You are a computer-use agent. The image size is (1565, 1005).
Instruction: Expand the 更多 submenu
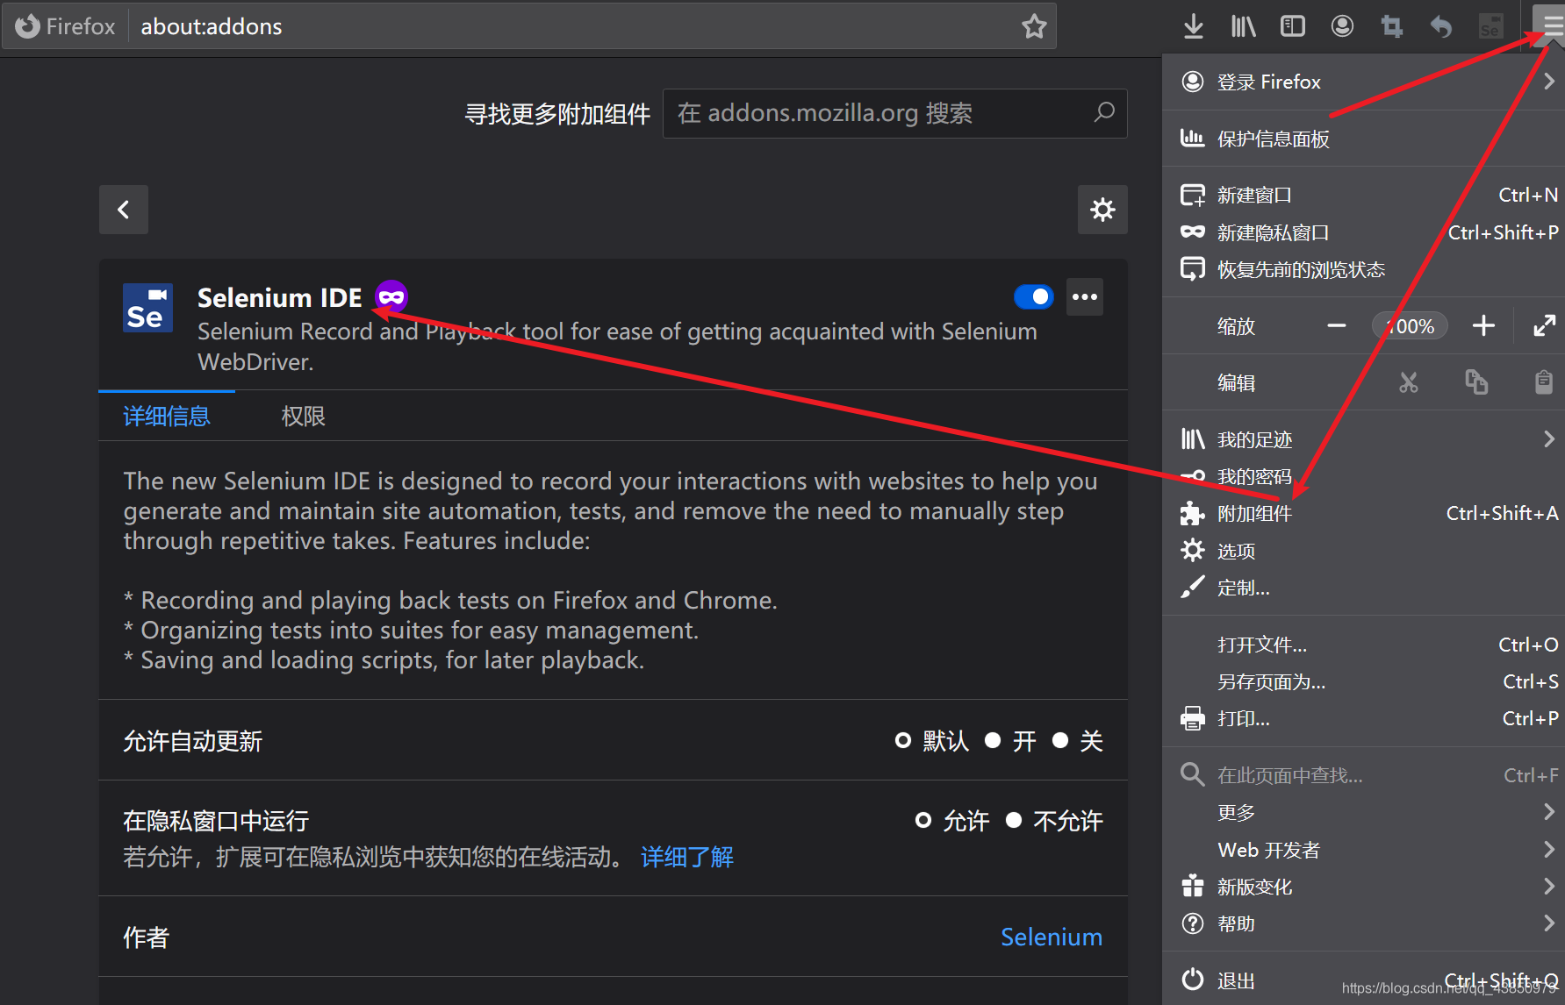pos(1363,813)
